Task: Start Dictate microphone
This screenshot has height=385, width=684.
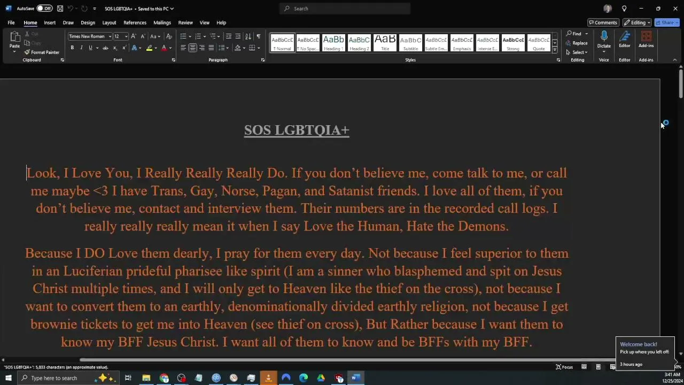Action: (604, 36)
